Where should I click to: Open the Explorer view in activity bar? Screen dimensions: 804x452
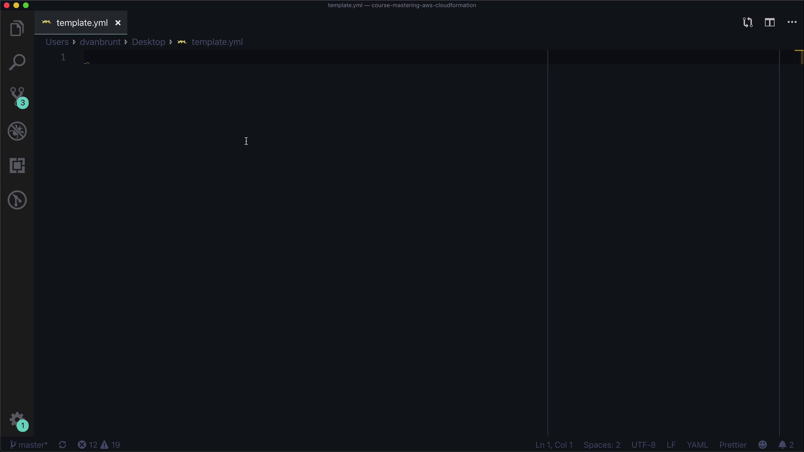[x=17, y=28]
